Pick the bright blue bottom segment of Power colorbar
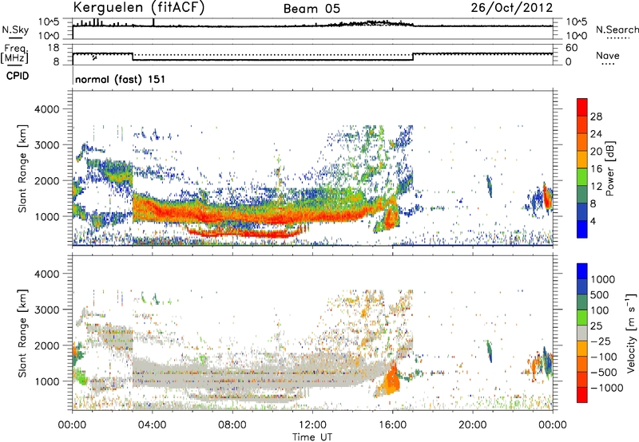 click(x=582, y=229)
